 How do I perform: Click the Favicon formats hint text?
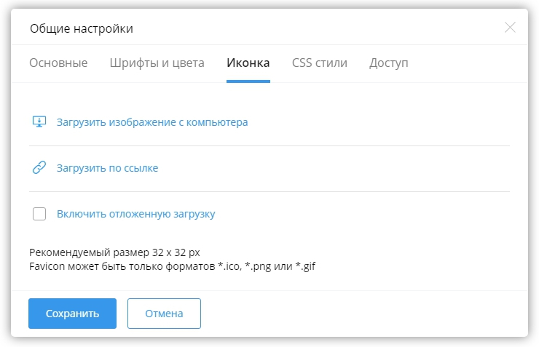pos(172,266)
